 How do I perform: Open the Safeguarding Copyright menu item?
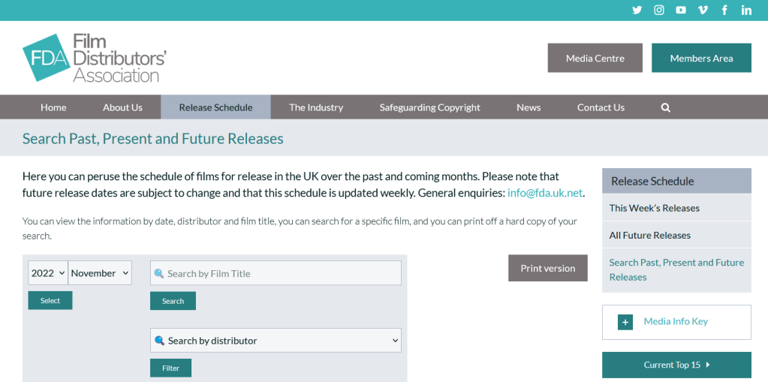point(429,107)
